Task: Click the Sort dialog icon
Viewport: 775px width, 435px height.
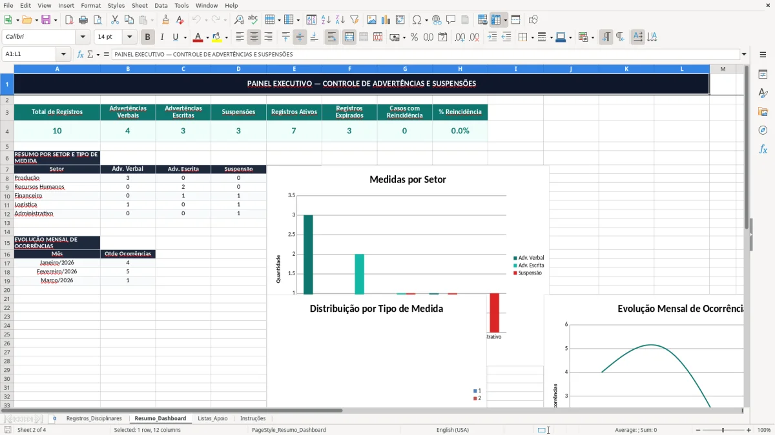Action: (x=311, y=20)
